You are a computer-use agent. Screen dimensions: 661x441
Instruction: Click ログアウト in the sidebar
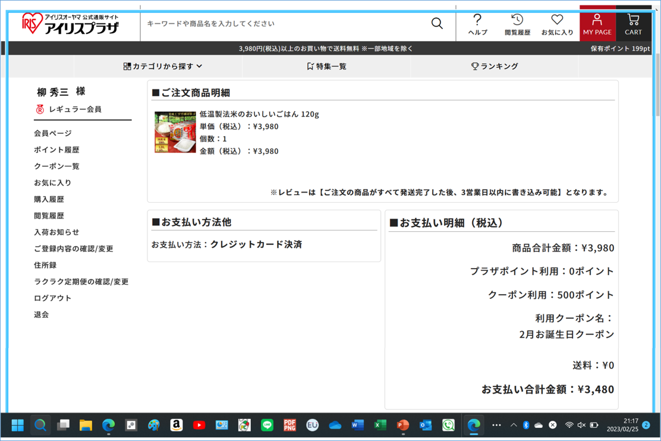coord(52,298)
